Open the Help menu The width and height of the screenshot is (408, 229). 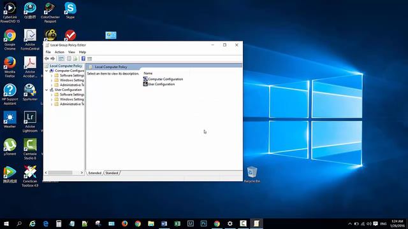tap(82, 52)
